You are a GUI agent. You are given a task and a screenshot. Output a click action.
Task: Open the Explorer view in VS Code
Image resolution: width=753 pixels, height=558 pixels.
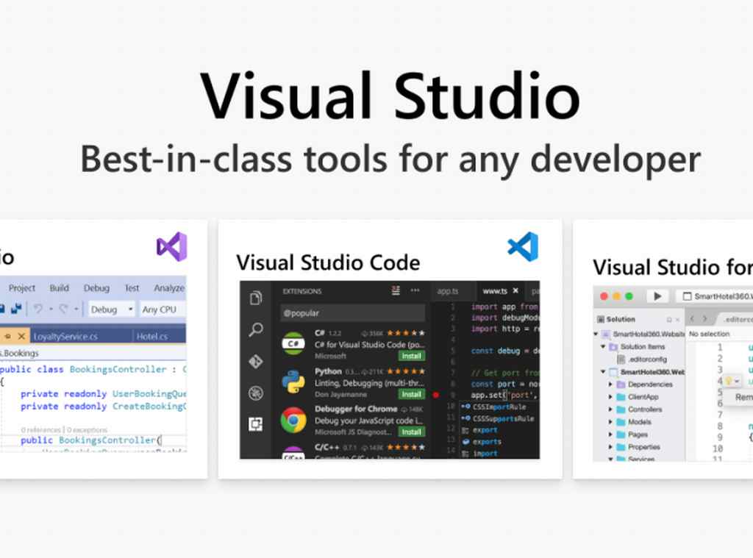[255, 297]
